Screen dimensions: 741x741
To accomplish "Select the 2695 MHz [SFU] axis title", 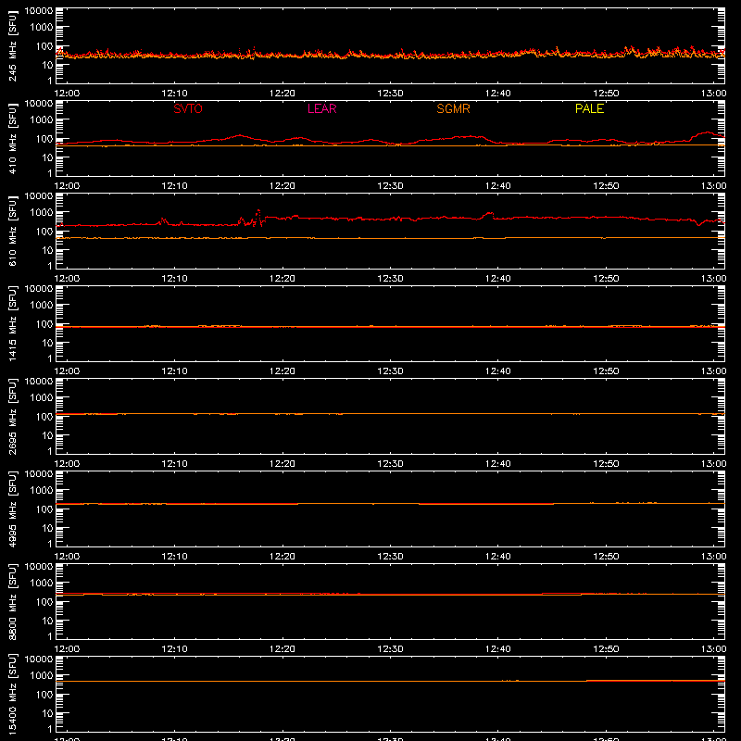I will [12, 416].
